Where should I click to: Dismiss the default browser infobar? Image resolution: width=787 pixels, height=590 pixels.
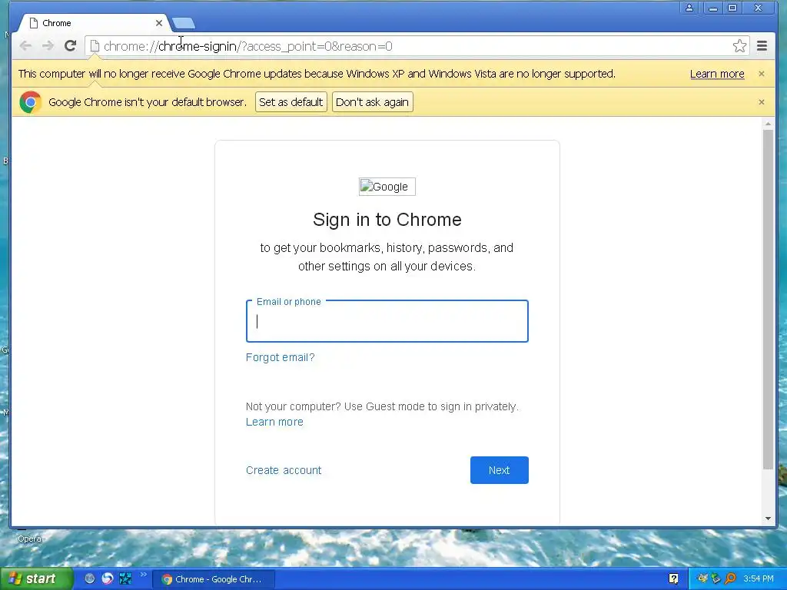pos(762,102)
